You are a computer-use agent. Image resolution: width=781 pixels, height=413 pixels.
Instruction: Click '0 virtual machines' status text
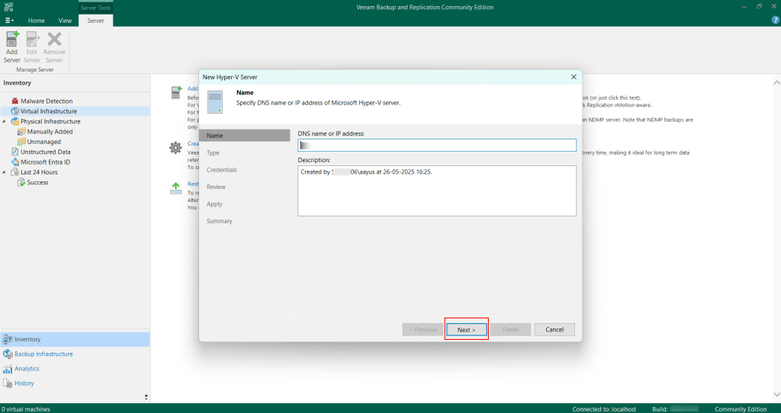pos(26,409)
